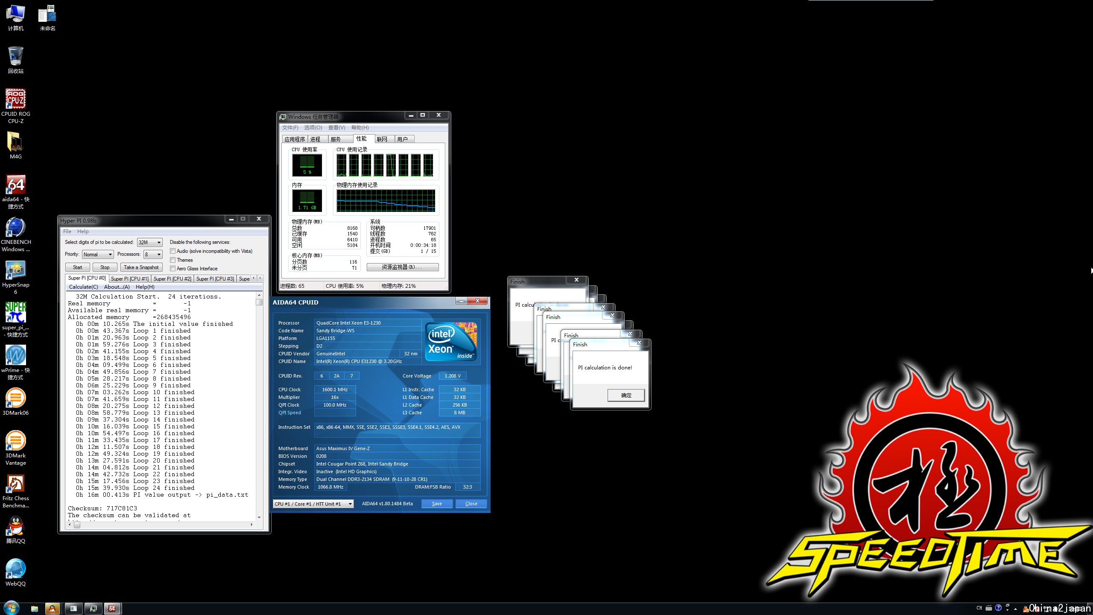Open the About...(A) menu in Super PI
The image size is (1093, 615).
click(x=117, y=287)
